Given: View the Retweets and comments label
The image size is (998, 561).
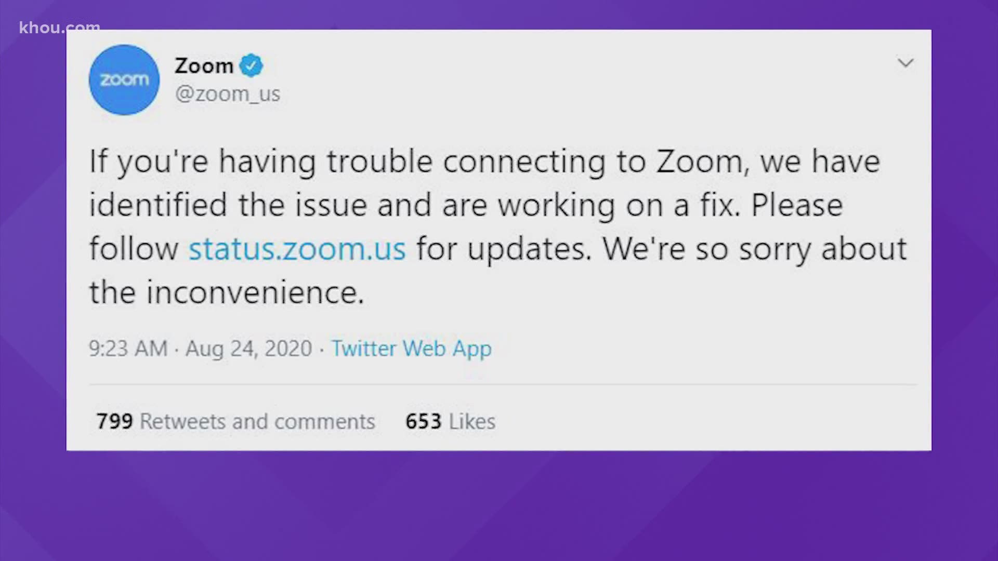Looking at the screenshot, I should click(257, 421).
